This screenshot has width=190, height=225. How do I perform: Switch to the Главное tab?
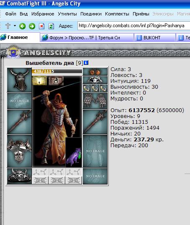pyautogui.click(x=20, y=38)
